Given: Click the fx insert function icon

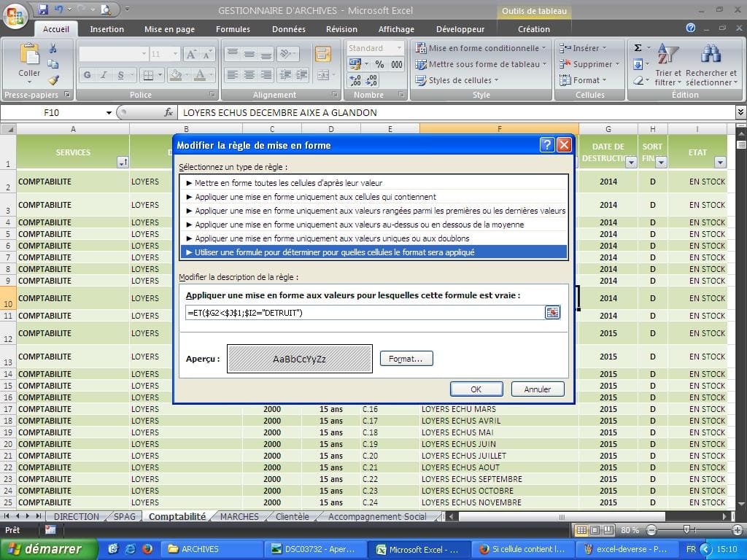Looking at the screenshot, I should pyautogui.click(x=169, y=113).
